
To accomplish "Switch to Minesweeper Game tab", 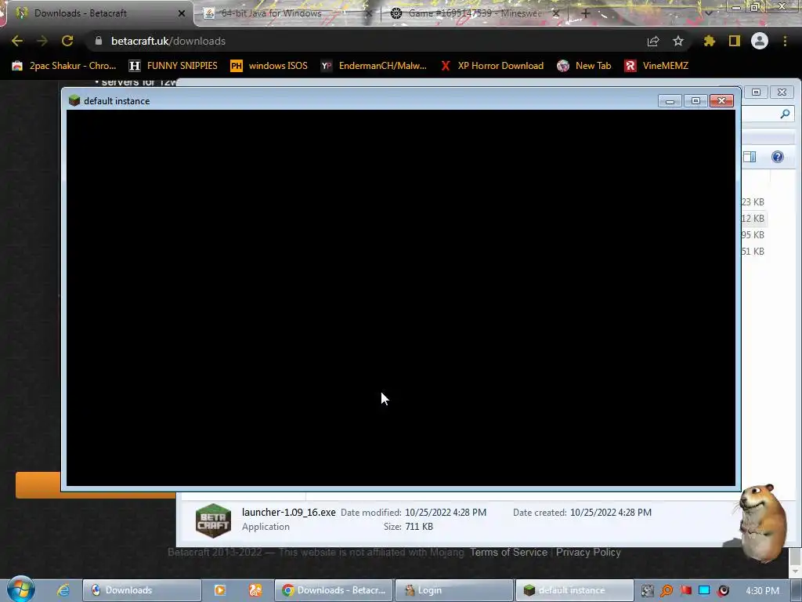I will [475, 13].
